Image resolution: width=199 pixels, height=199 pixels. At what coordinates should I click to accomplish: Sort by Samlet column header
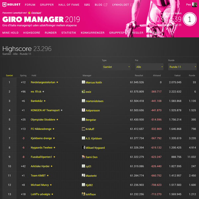[x=9, y=75]
